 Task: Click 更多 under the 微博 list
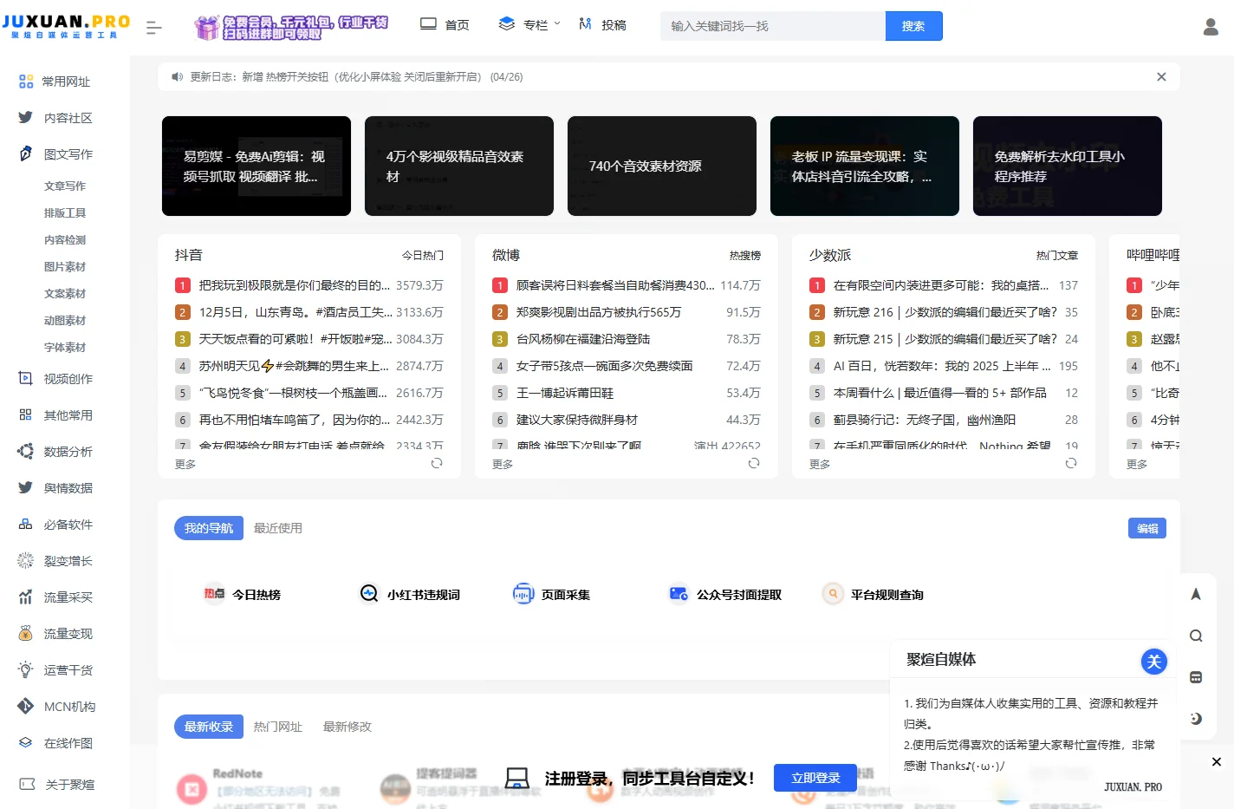pos(503,465)
